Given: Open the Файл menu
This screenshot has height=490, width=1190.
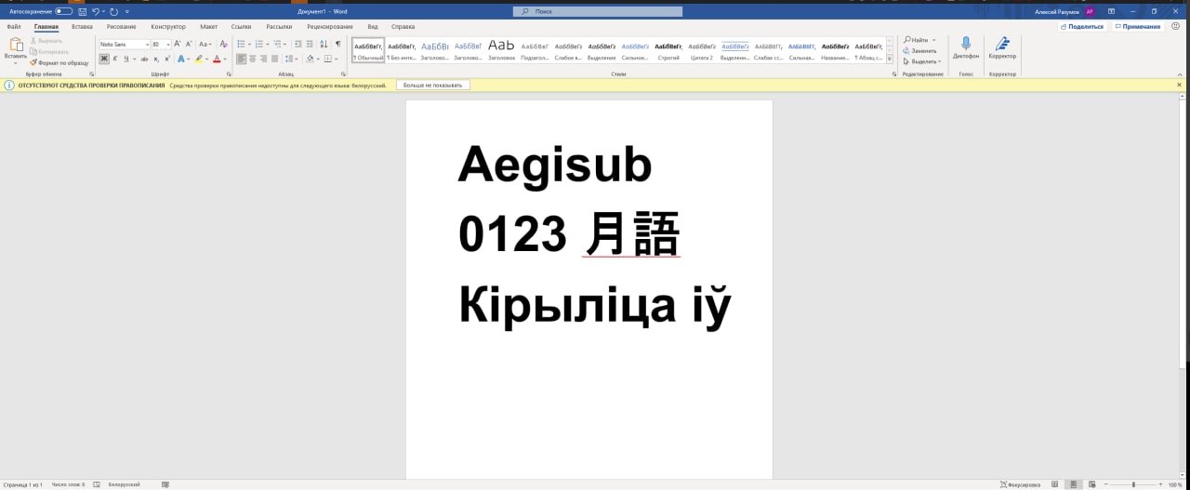Looking at the screenshot, I should [14, 27].
